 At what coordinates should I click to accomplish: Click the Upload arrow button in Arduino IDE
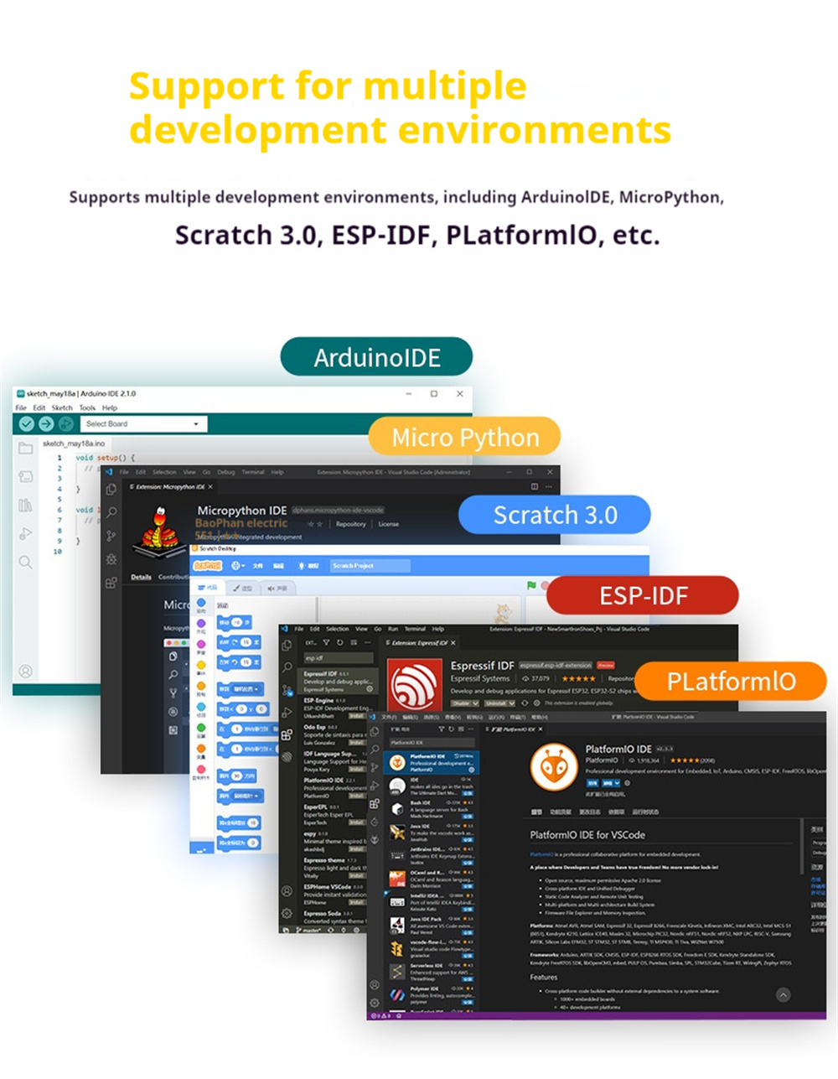click(x=46, y=424)
